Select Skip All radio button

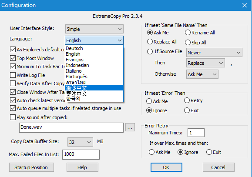point(188,43)
